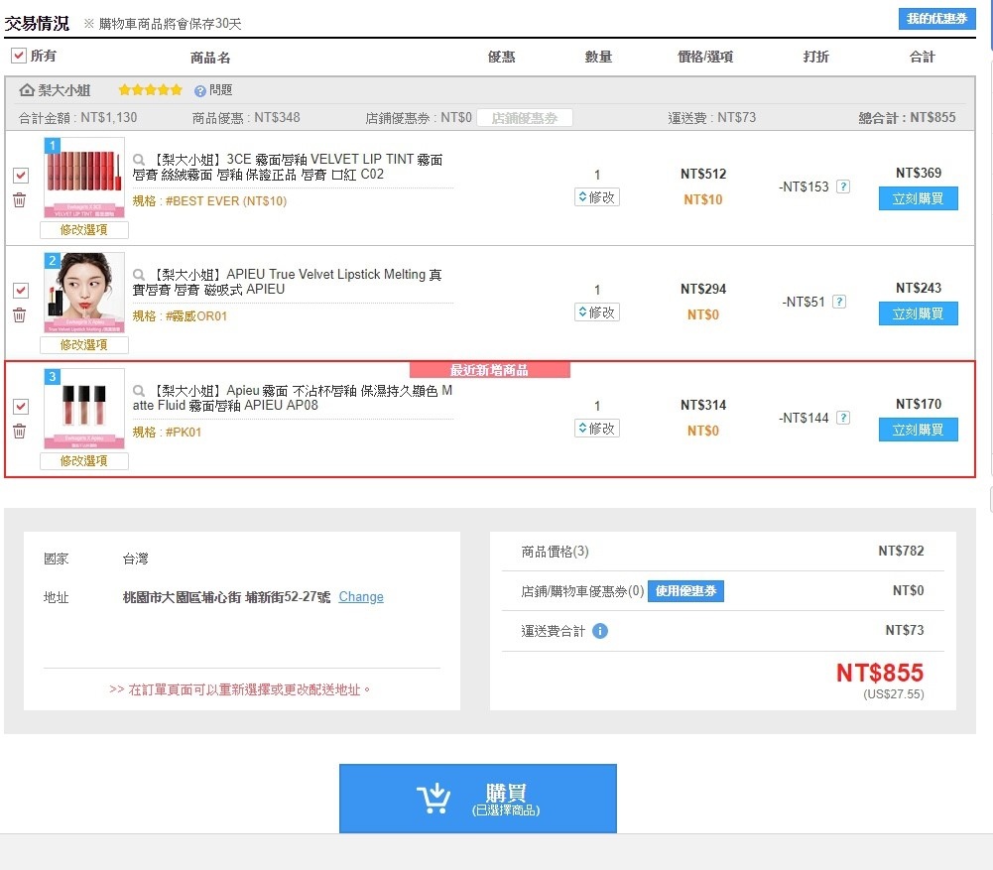The width and height of the screenshot is (993, 870).
Task: Open 修改選項 under the 3CE lip tint thumbnail
Action: click(x=84, y=230)
